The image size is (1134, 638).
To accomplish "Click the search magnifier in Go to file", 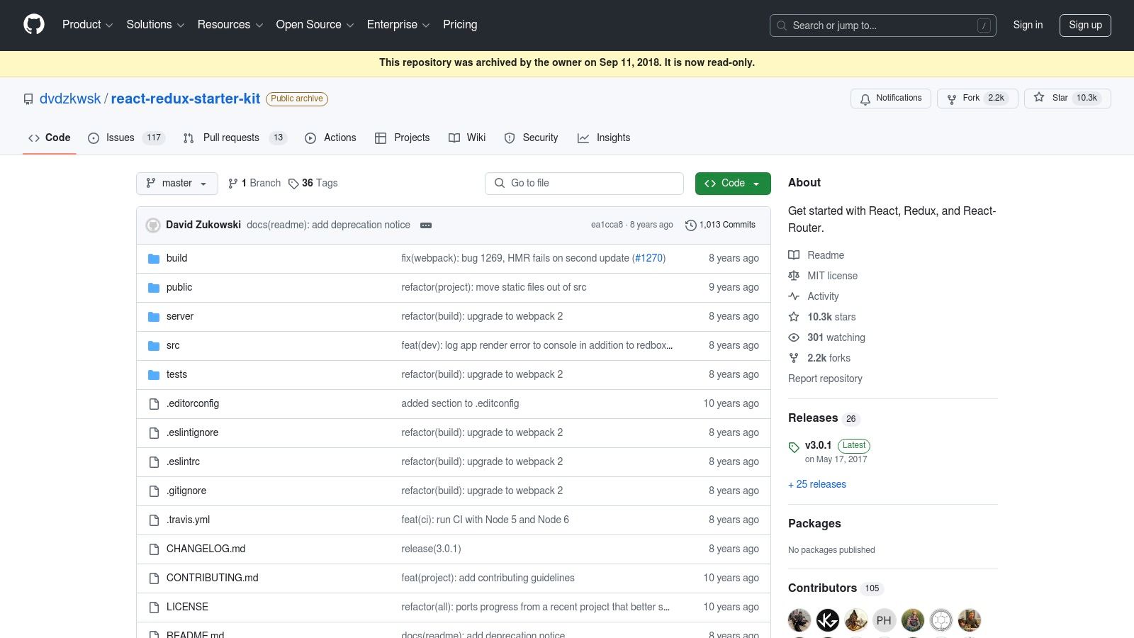I will click(500, 183).
